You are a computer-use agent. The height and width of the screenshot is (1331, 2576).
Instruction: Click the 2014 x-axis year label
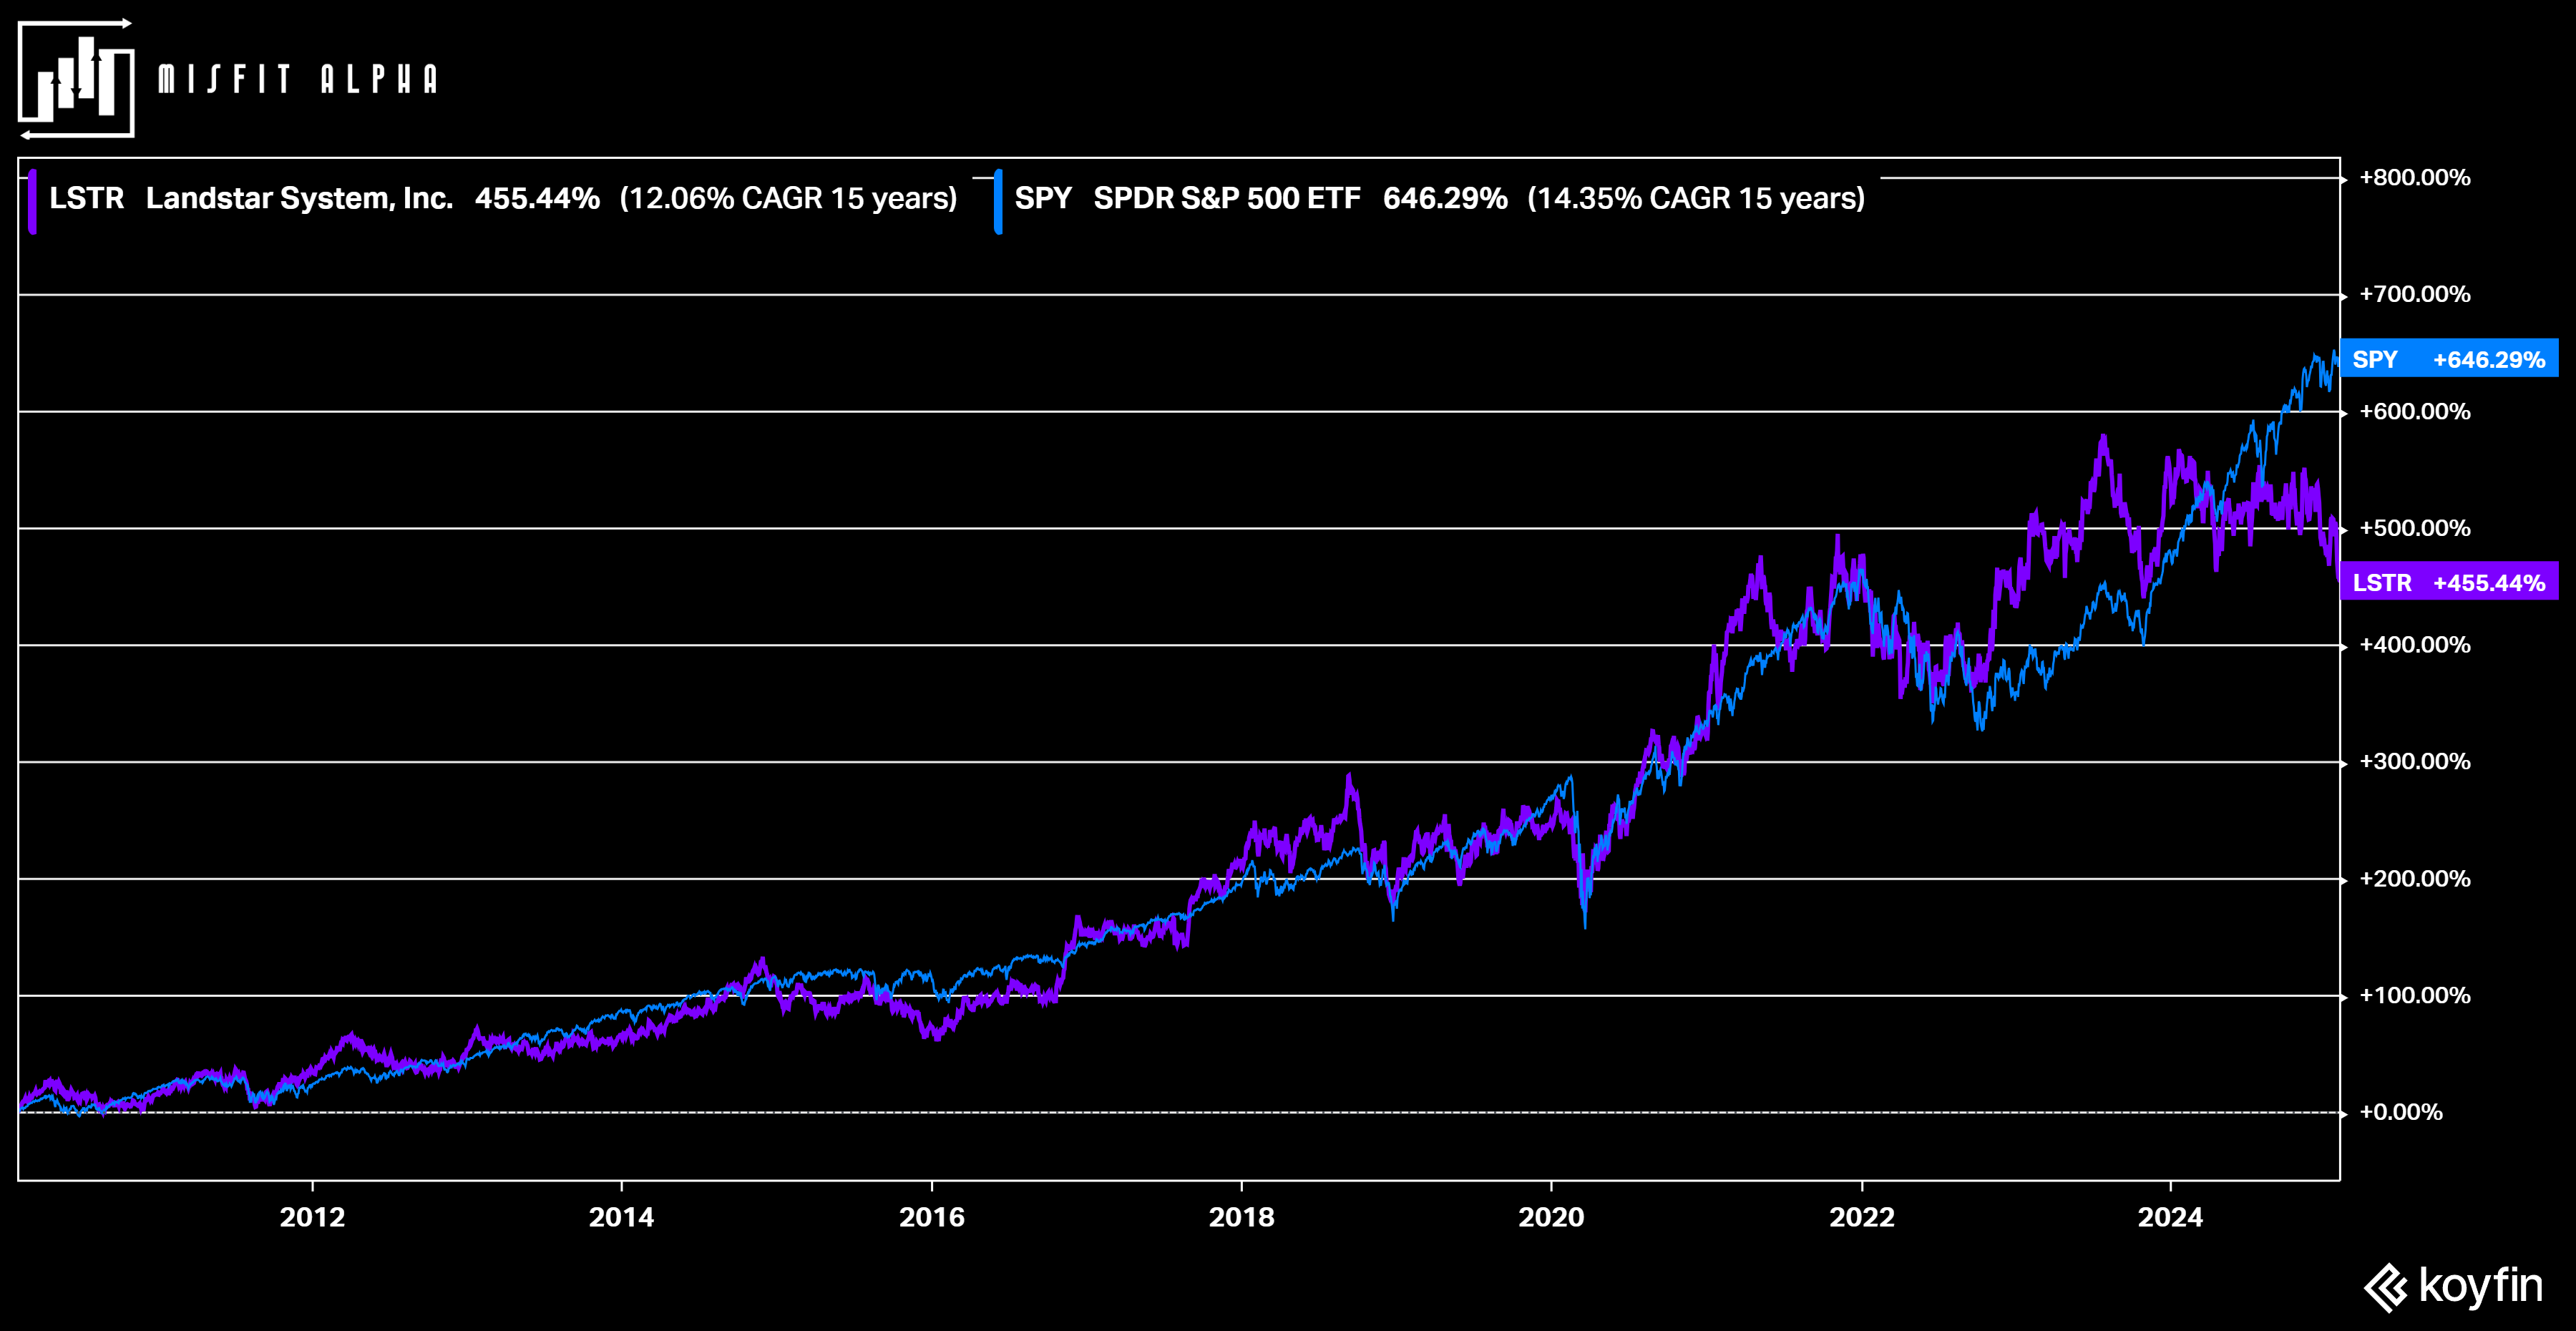pyautogui.click(x=621, y=1217)
